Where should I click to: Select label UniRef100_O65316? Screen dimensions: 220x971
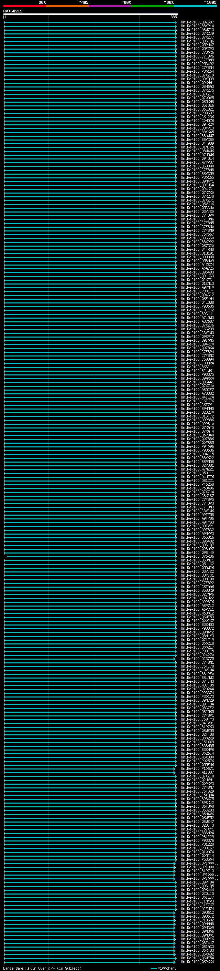pyautogui.click(x=197, y=537)
